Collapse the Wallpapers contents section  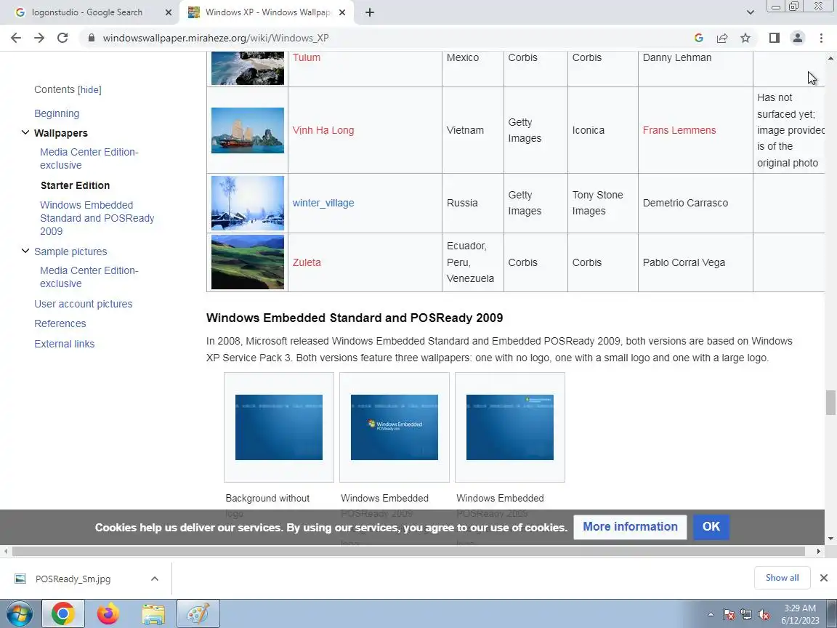25,132
